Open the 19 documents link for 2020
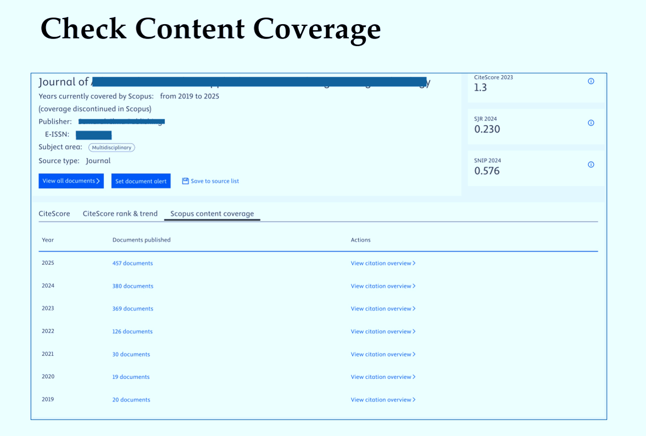The width and height of the screenshot is (646, 436). (x=131, y=377)
